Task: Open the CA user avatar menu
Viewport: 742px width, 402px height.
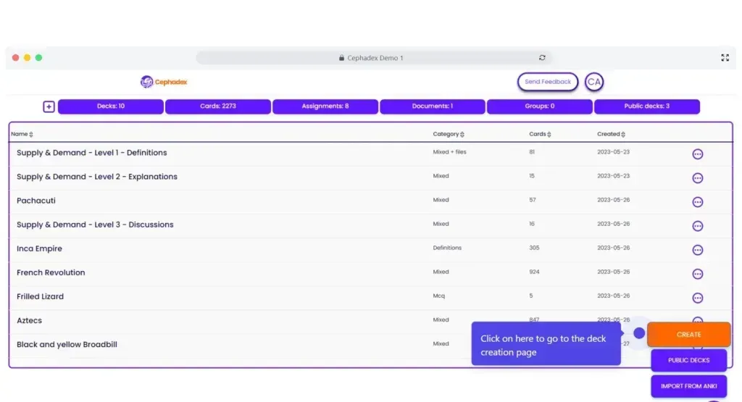Action: pyautogui.click(x=594, y=82)
